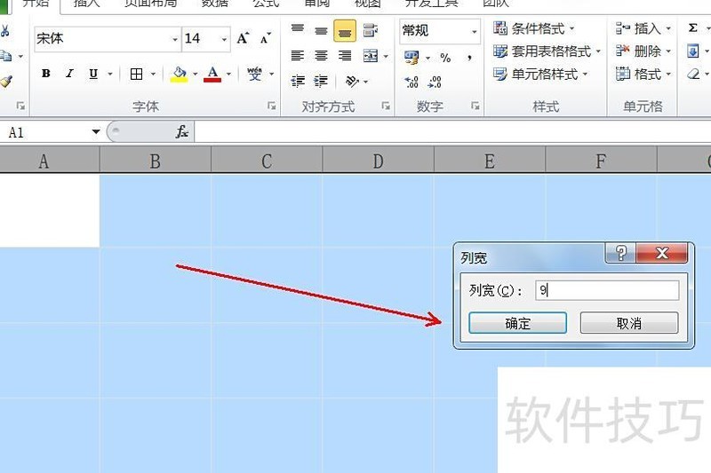Click the 列宽 value input field

coord(607,290)
